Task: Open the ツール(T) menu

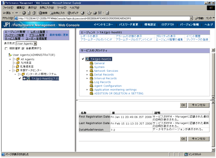Action: (x=62, y=7)
